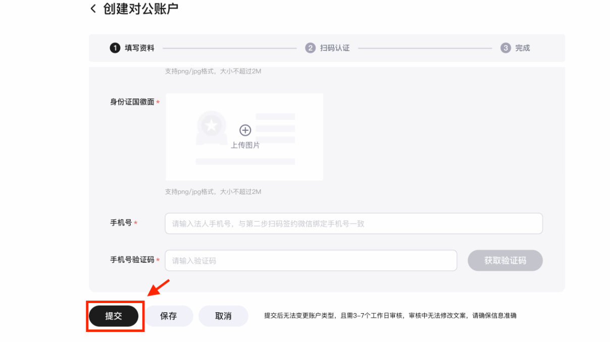Click the gray placeholder lines in the upload box

[275, 128]
